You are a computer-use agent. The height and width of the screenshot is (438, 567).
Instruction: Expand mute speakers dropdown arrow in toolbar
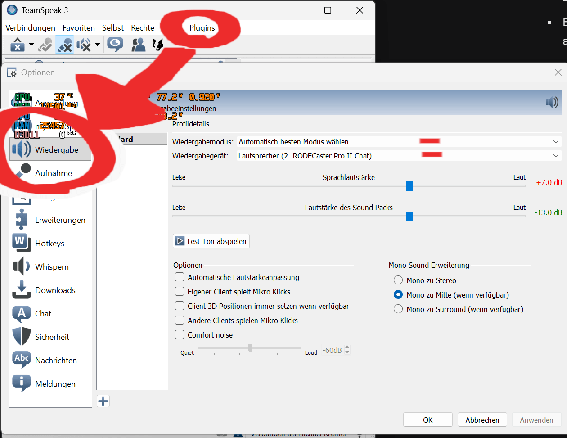tap(97, 45)
